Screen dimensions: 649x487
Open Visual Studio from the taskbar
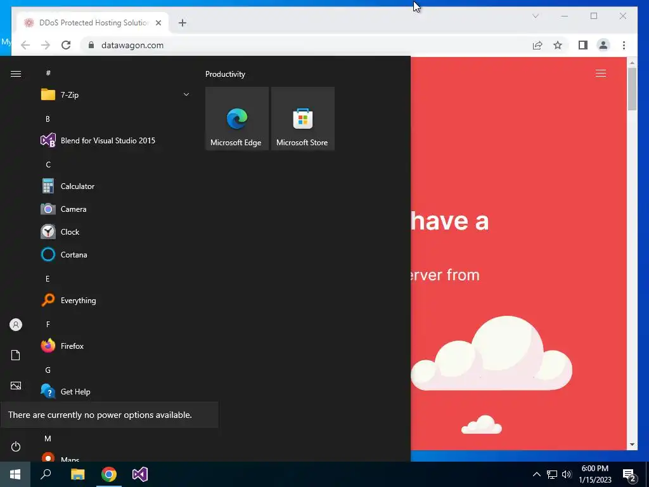(x=140, y=474)
